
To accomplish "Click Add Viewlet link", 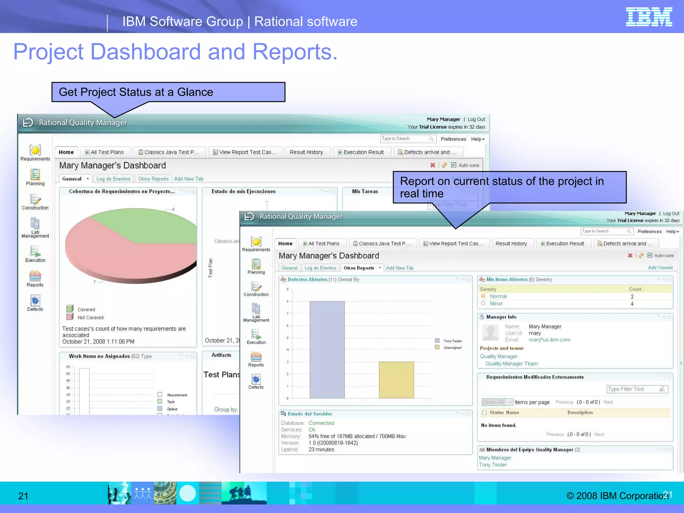I will tap(660, 268).
